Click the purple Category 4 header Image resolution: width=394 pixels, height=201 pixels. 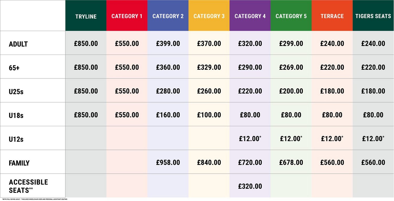tap(250, 16)
